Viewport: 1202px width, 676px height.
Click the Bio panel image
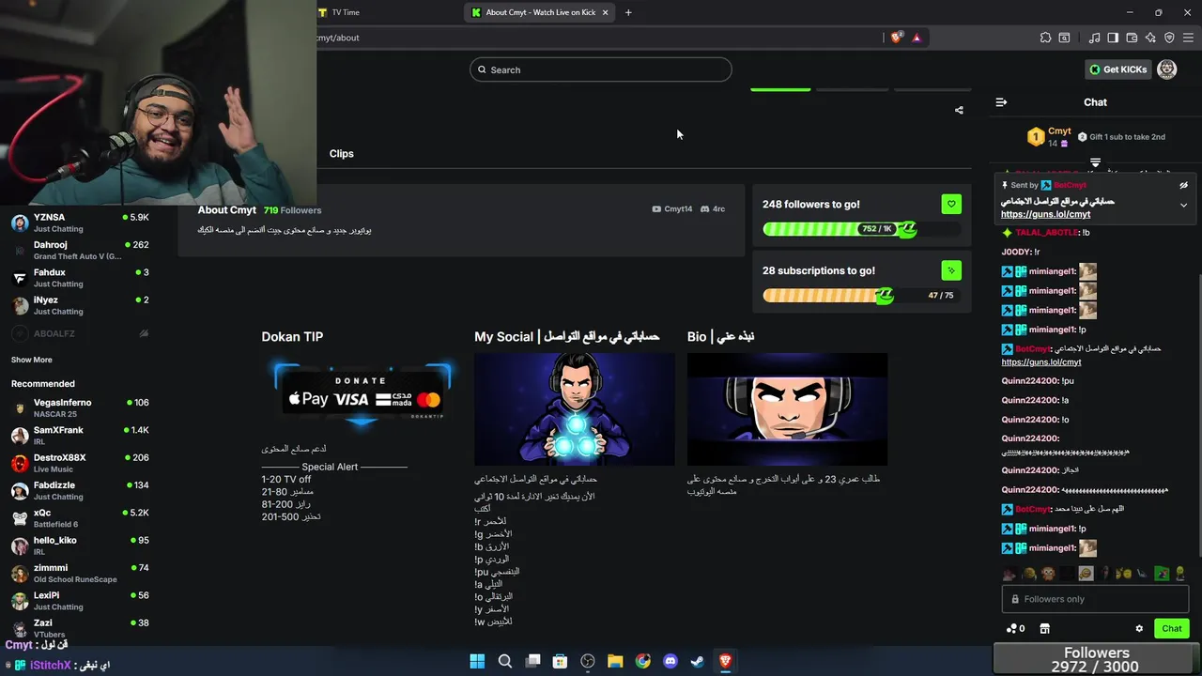point(787,409)
